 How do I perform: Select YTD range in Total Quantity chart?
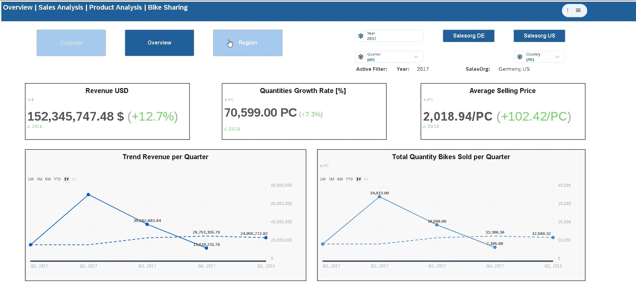pos(349,179)
